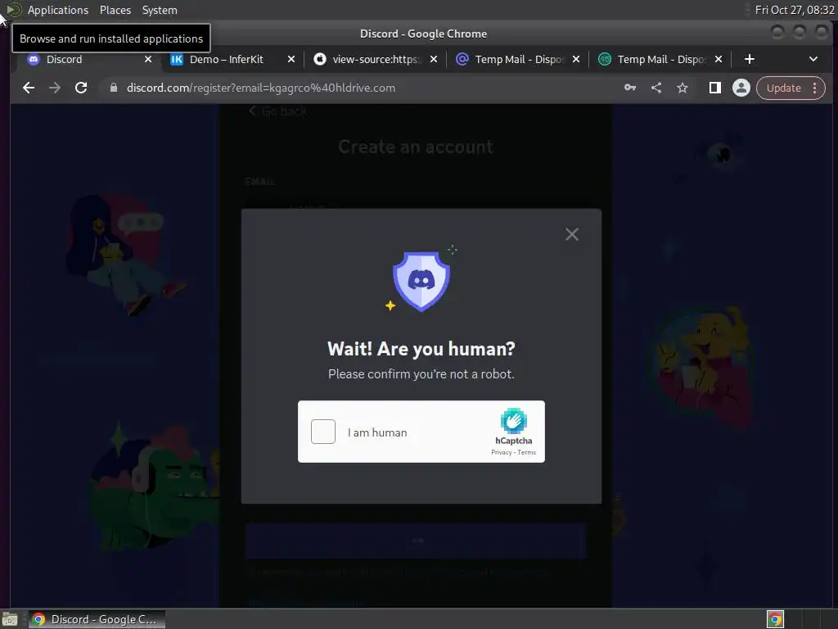Open hCaptcha Privacy link

click(502, 452)
